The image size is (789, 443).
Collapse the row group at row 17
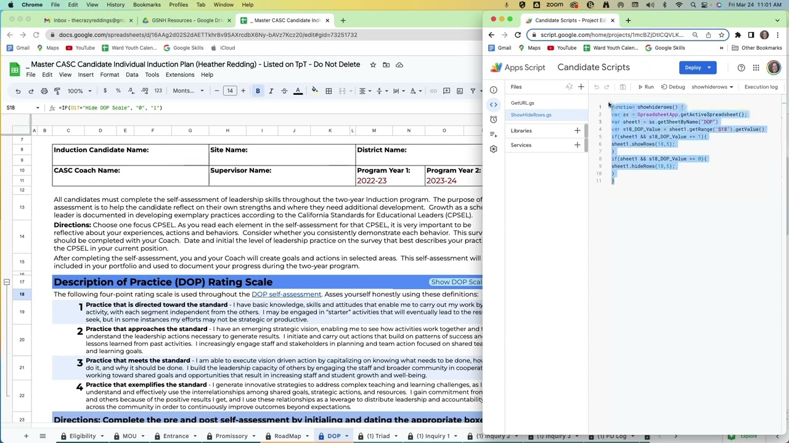click(x=7, y=282)
